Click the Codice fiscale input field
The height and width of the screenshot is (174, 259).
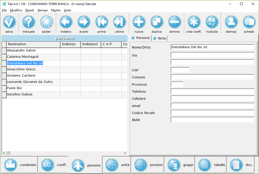[x=212, y=113]
